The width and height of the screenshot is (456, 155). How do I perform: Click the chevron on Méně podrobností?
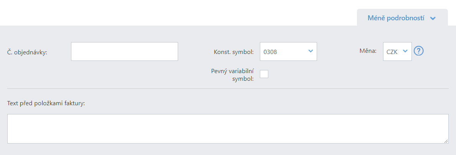433,18
